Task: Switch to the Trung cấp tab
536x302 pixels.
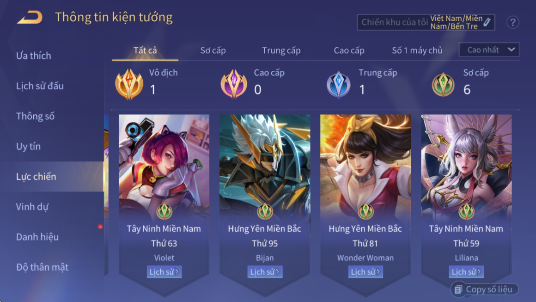Action: (281, 50)
